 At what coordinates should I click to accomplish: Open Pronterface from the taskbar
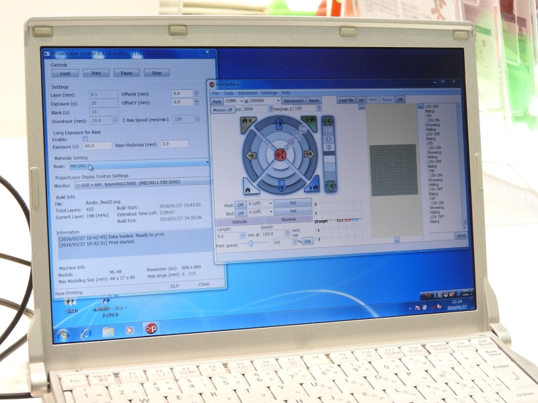point(151,328)
